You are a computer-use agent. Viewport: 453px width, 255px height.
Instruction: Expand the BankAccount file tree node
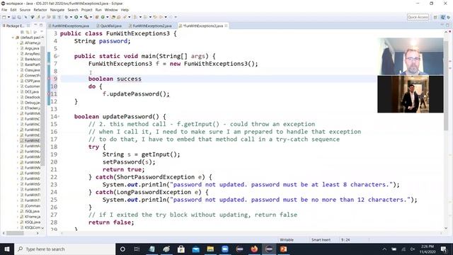click(x=17, y=59)
